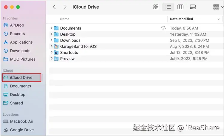This screenshot has width=224, height=136.
Task: Click the AirDrop icon in the sidebar
Action: pos(6,25)
